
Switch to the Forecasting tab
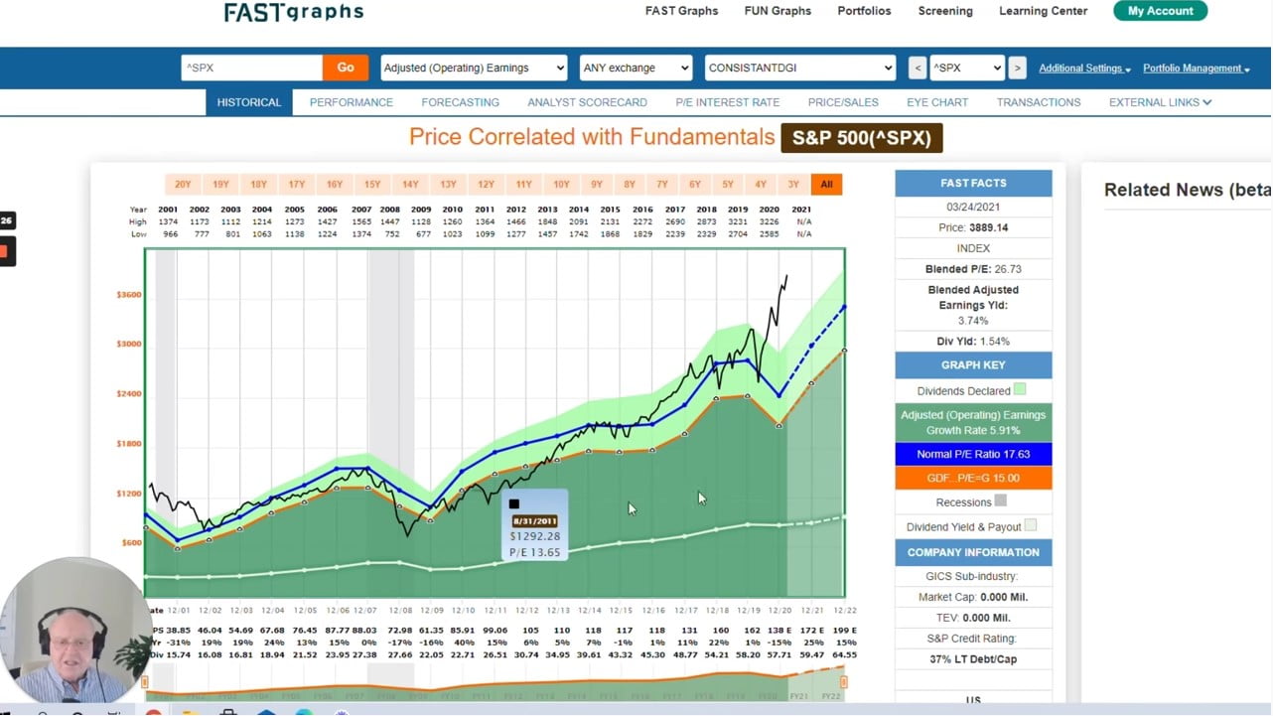click(460, 102)
